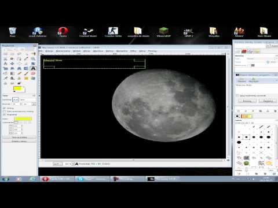Open the layer mode dropdown
Viewport: 278px width, 208px height.
coord(262,59)
